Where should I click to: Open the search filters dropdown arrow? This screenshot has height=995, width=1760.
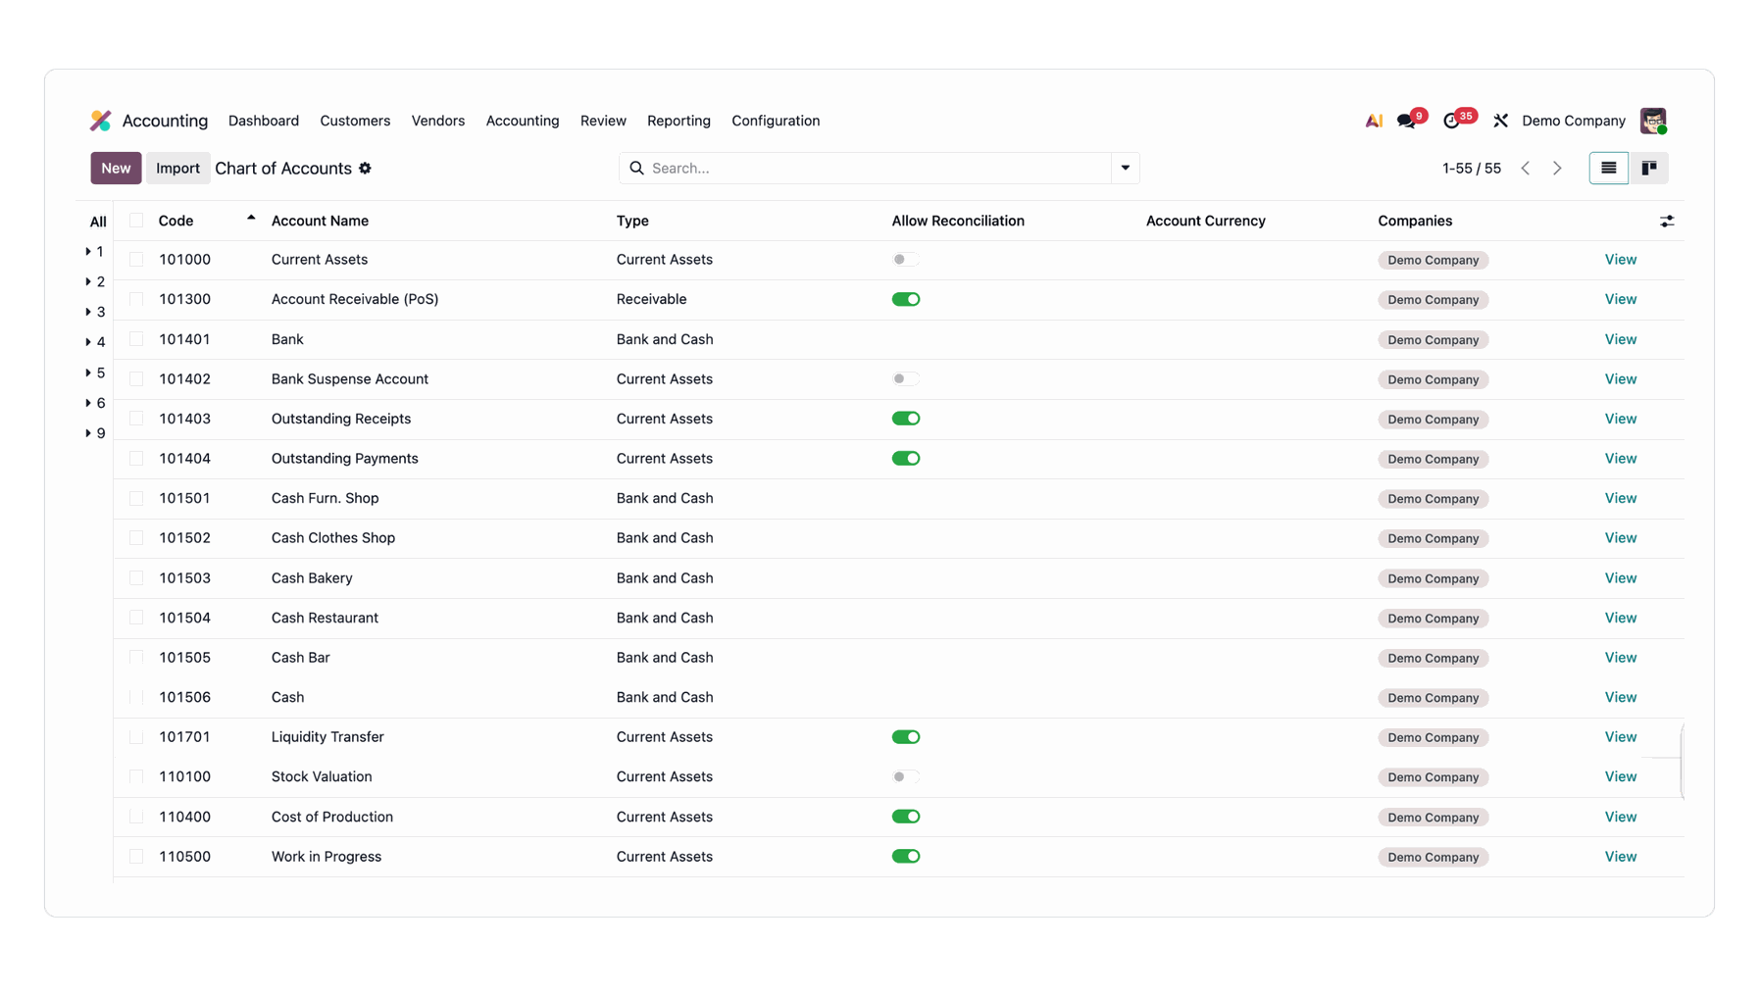1125,168
